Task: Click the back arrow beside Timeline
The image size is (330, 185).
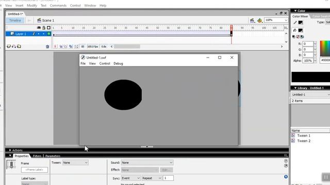Action: [29, 21]
